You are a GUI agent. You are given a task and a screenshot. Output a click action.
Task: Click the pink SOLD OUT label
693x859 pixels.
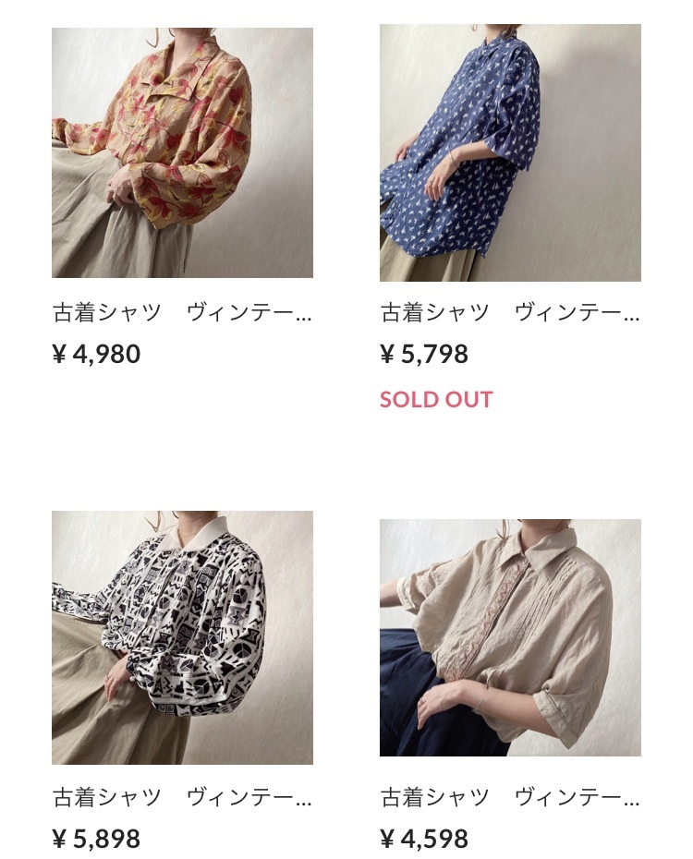tap(437, 399)
